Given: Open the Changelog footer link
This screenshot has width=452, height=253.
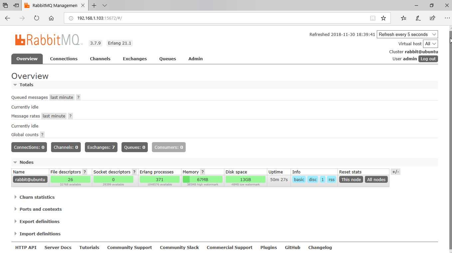Looking at the screenshot, I should pyautogui.click(x=320, y=248).
